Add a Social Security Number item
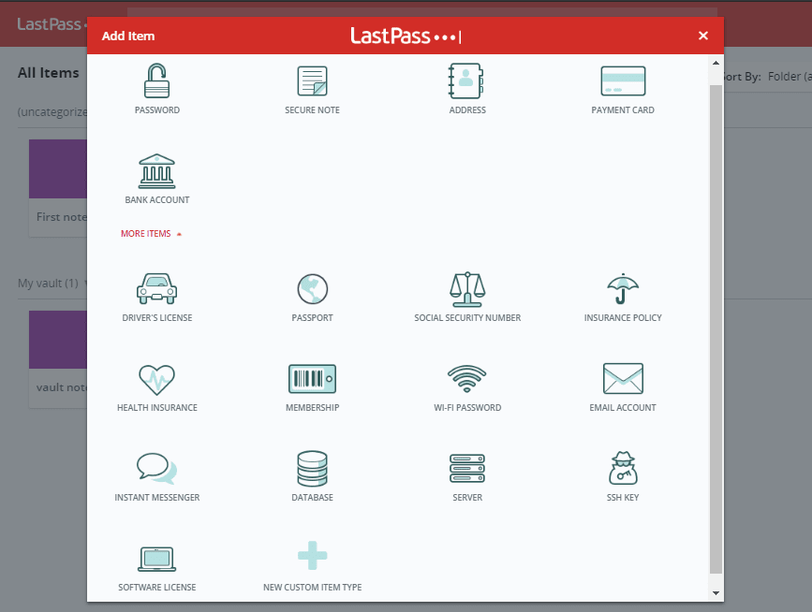The width and height of the screenshot is (812, 612). 467,297
